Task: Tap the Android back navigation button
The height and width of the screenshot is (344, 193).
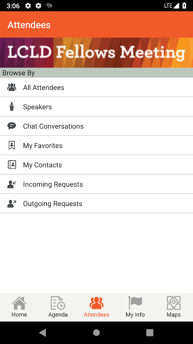Action: click(x=42, y=332)
